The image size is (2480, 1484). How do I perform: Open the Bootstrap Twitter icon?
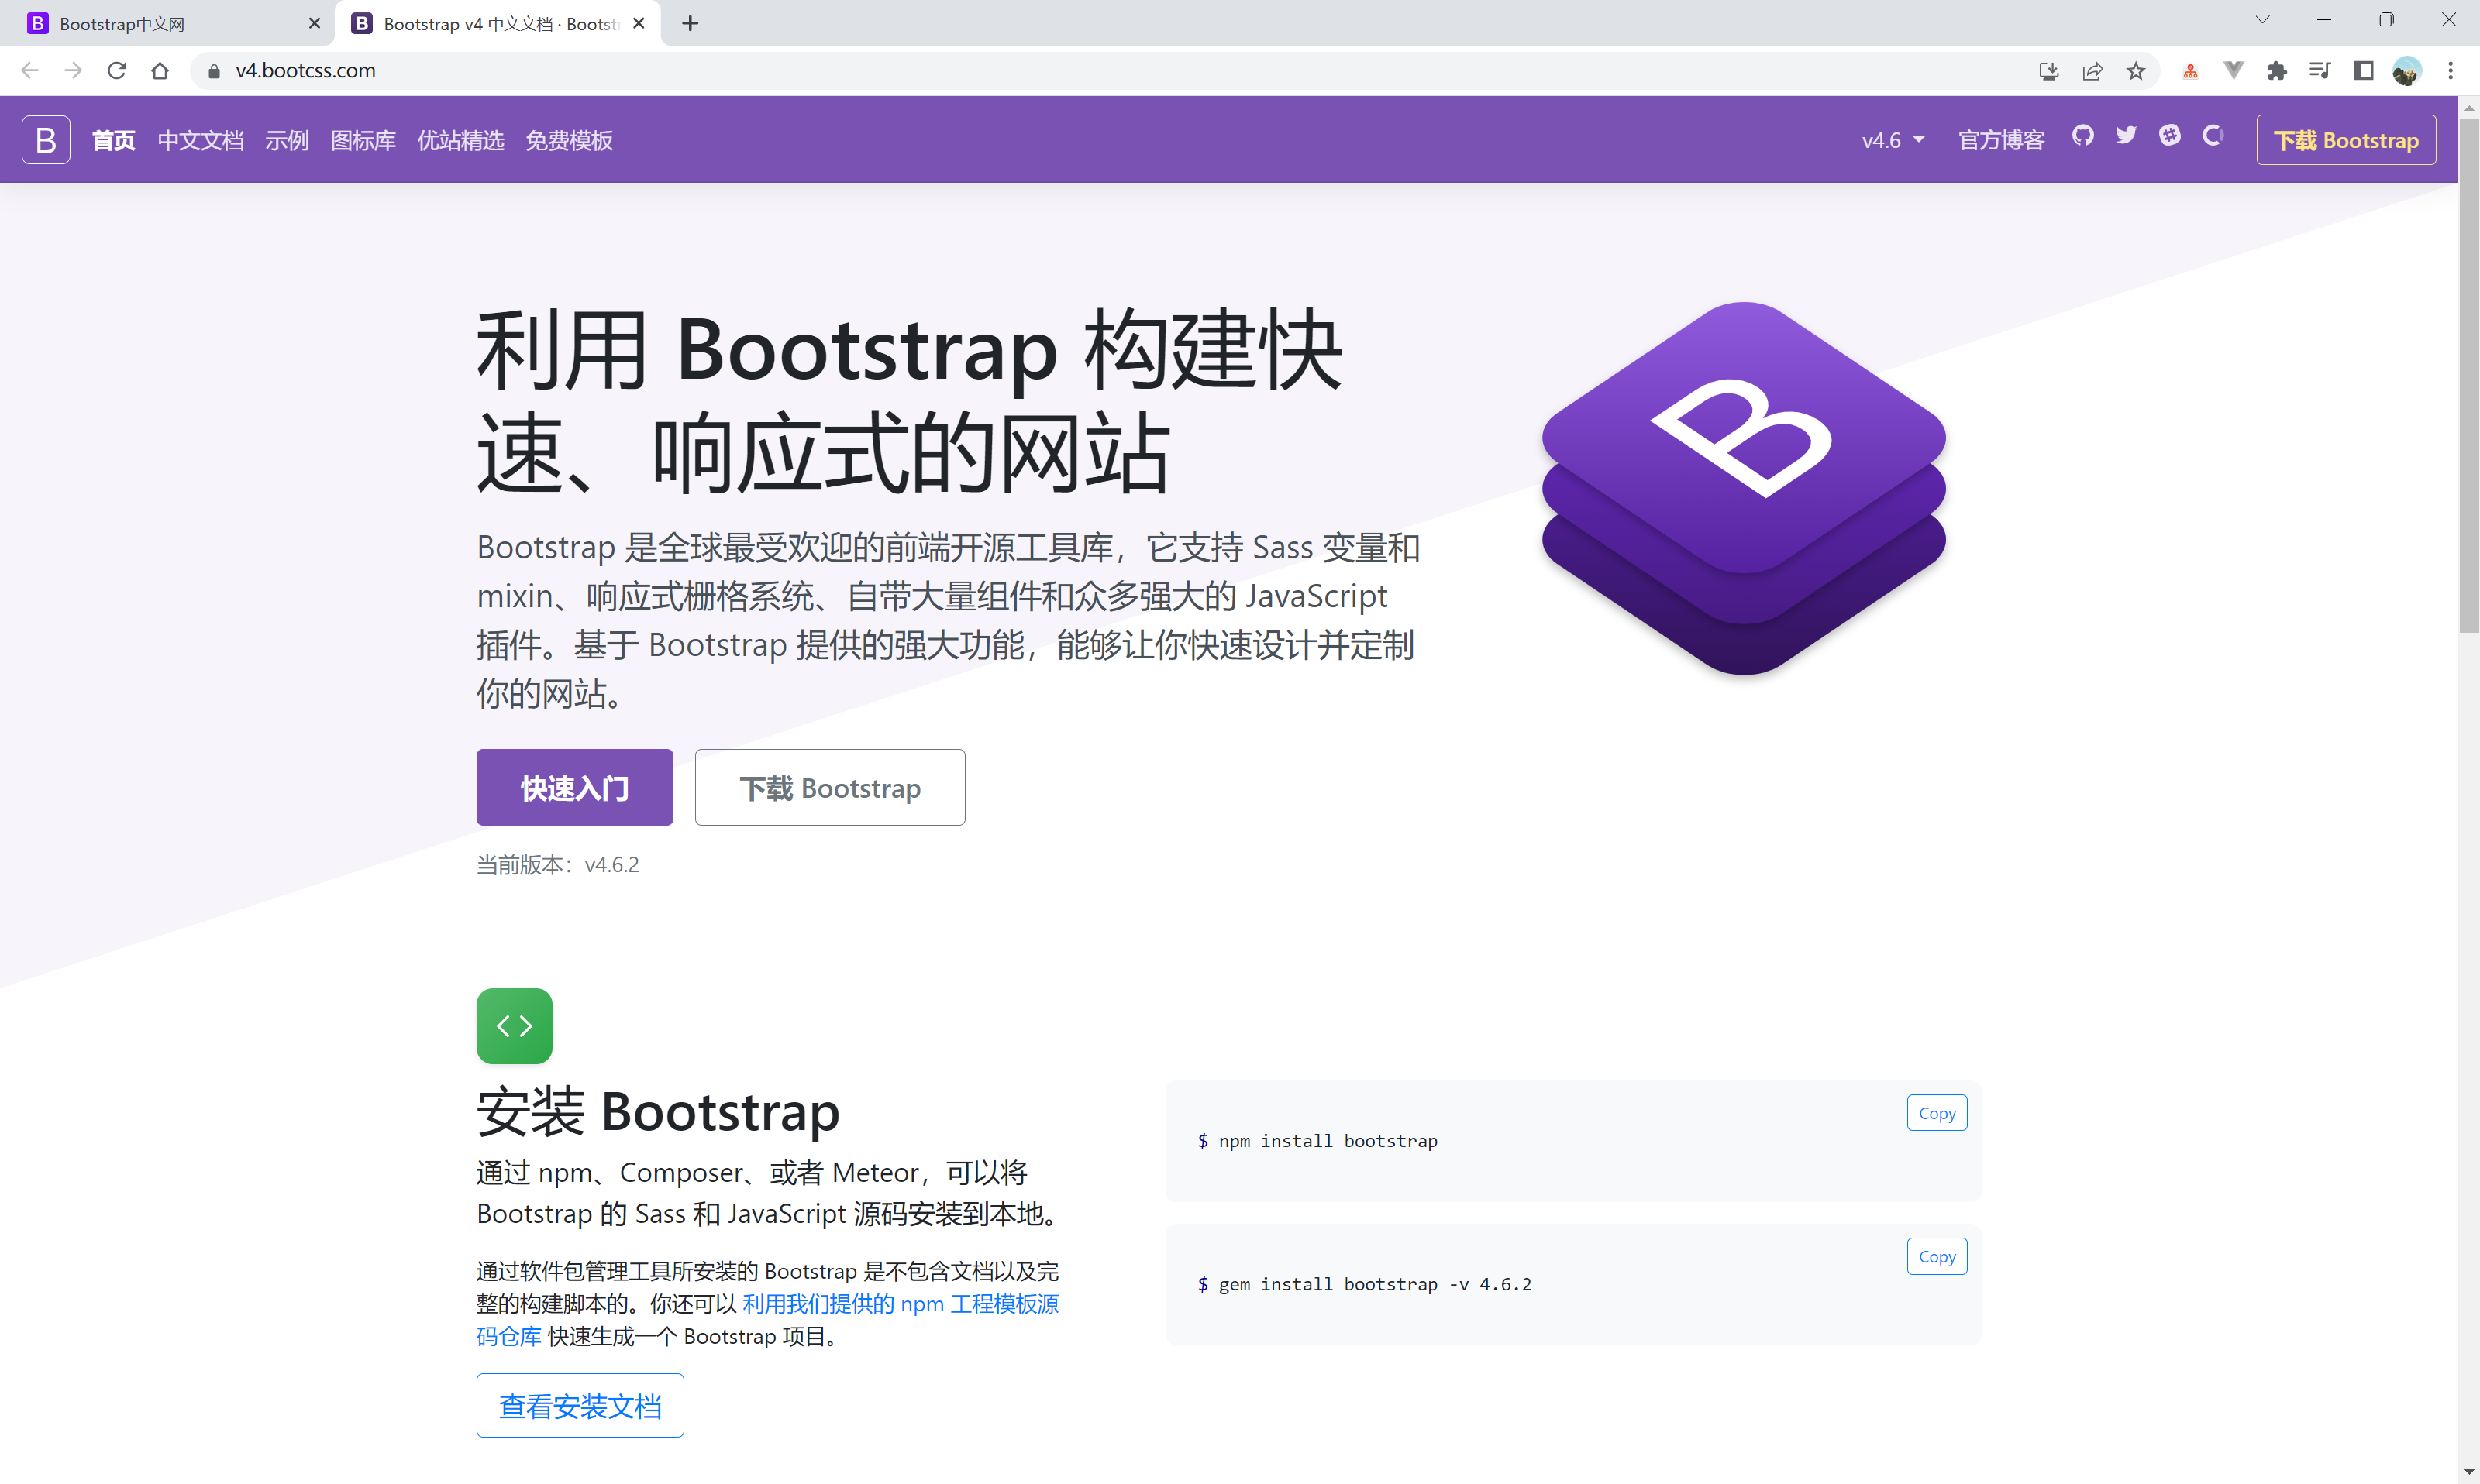tap(2126, 136)
